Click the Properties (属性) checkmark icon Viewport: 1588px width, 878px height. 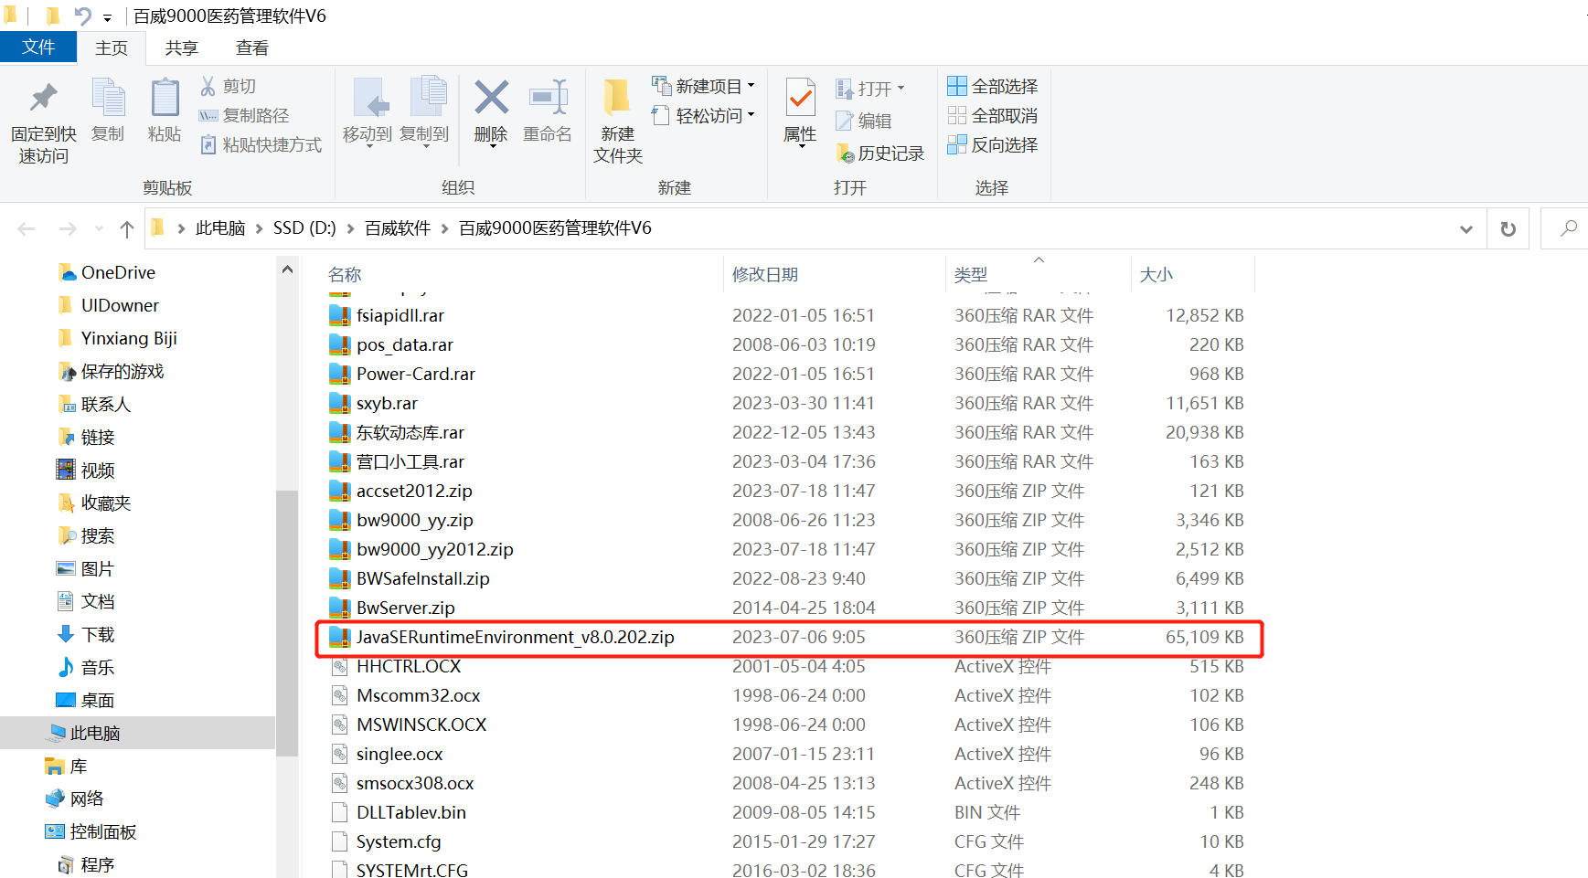[x=800, y=99]
